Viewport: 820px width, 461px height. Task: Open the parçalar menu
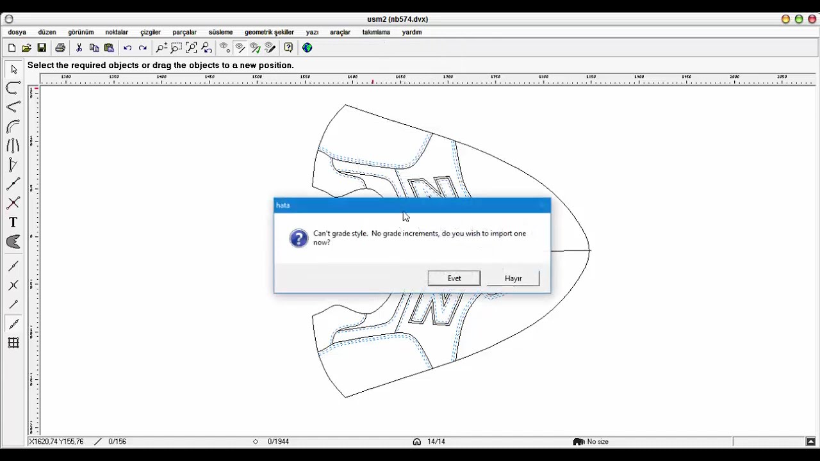coord(184,32)
